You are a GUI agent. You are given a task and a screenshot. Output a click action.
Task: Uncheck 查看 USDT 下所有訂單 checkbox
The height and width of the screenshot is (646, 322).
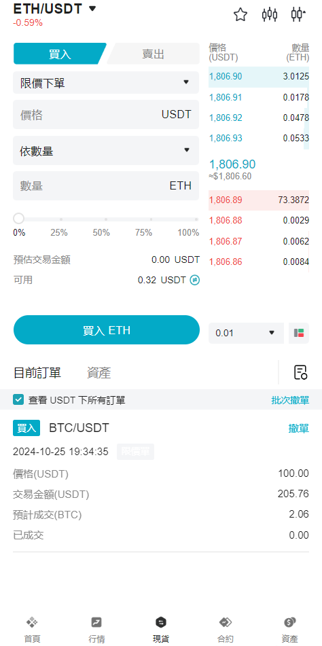[x=18, y=399]
